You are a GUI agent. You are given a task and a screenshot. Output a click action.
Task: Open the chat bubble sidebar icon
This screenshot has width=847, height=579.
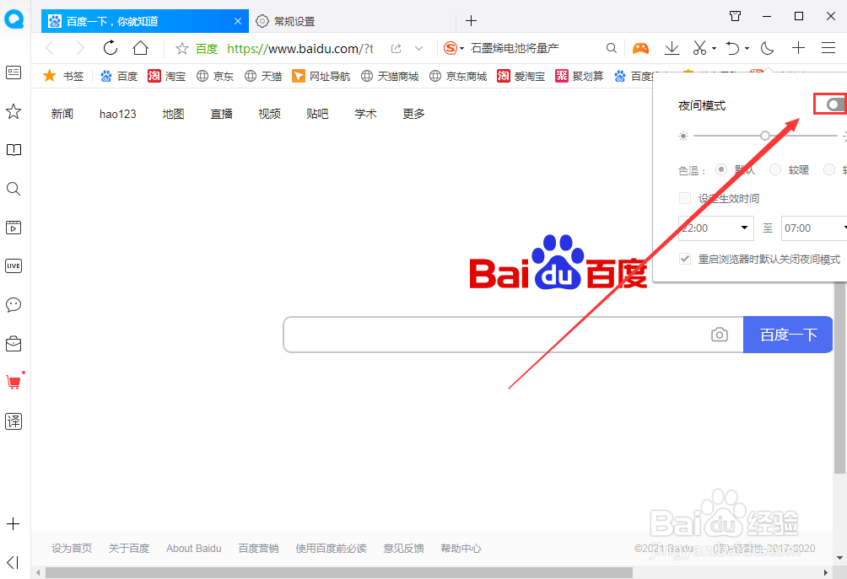(13, 305)
